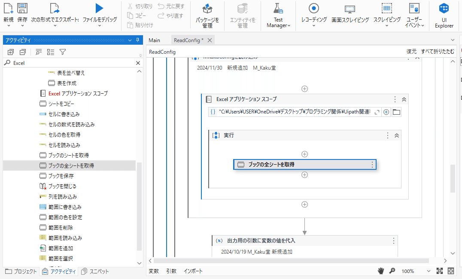The height and width of the screenshot is (279, 462).
Task: Expand the 保存 dropdown arrow
Action: pos(22,26)
